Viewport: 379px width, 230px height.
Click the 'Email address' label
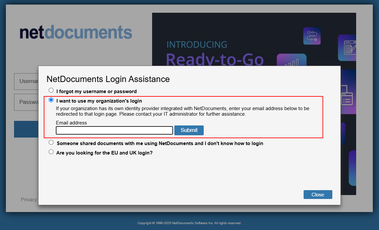pyautogui.click(x=71, y=123)
